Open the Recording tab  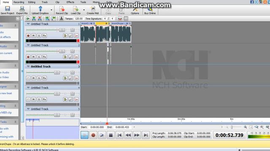pos(19,2)
